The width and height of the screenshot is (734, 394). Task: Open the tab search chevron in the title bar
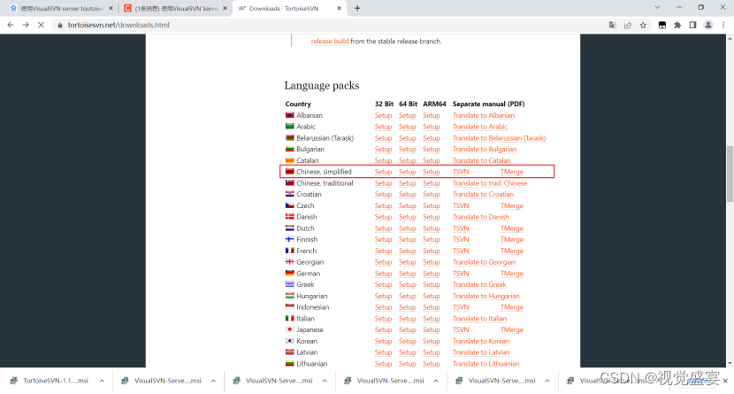coord(657,7)
